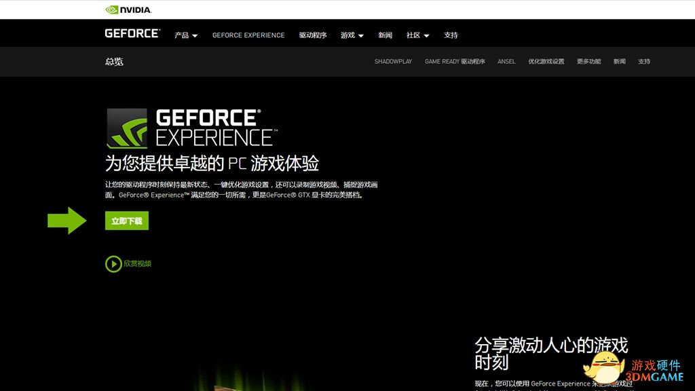Image resolution: width=695 pixels, height=391 pixels.
Task: Select the heading 分享激动人心的游戏时刻
Action: click(551, 354)
